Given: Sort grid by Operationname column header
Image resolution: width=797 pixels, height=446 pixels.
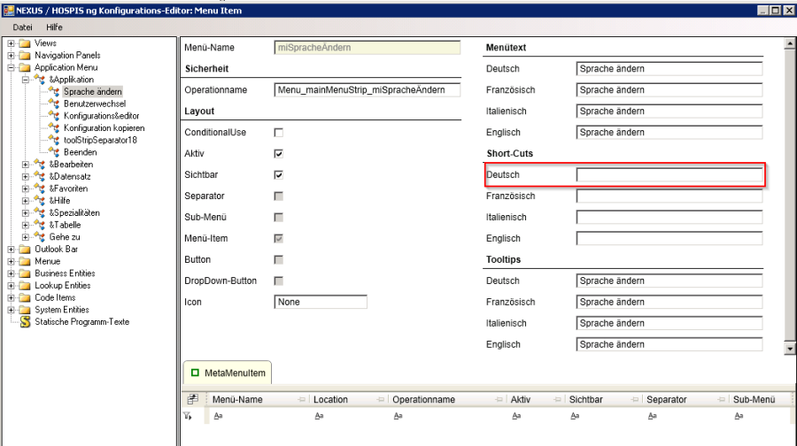Looking at the screenshot, I should point(423,399).
